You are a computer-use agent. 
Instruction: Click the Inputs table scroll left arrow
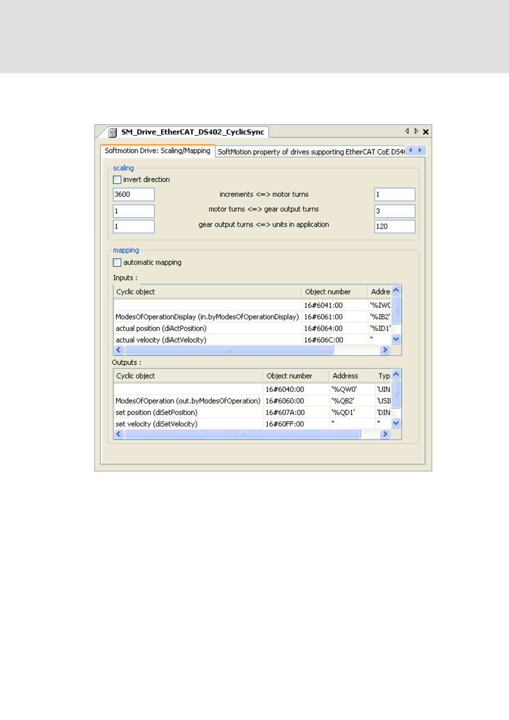[119, 350]
